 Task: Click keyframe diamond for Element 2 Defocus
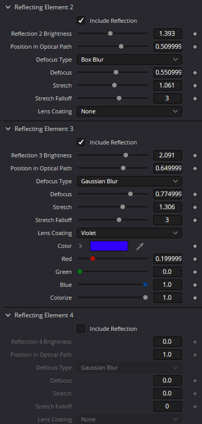tap(195, 72)
